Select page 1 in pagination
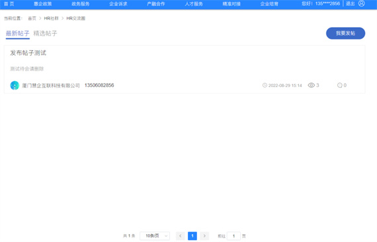This screenshot has height=242, width=377. 192,236
